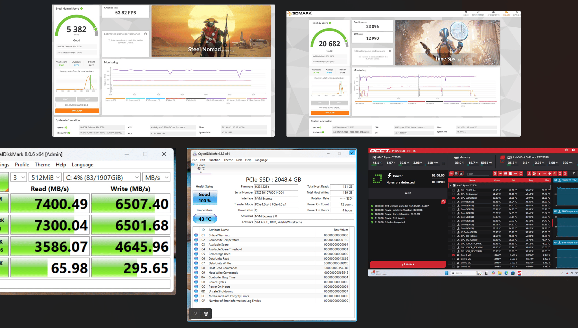This screenshot has width=578, height=328.
Task: Check the CPU IOD Hotspot checkbox
Action: pos(454,236)
